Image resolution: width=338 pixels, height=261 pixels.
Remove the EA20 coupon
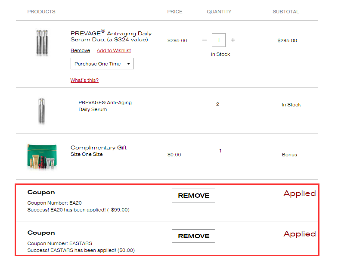pos(193,196)
